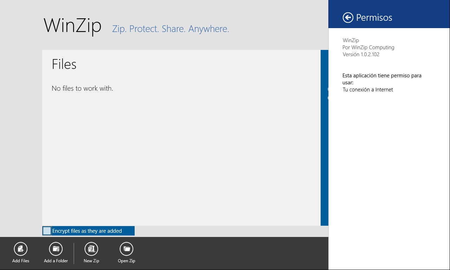The width and height of the screenshot is (450, 270).
Task: Click the Permisos panel title
Action: tap(374, 18)
